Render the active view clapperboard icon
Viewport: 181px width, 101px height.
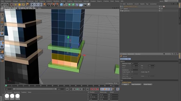click(49, 5)
